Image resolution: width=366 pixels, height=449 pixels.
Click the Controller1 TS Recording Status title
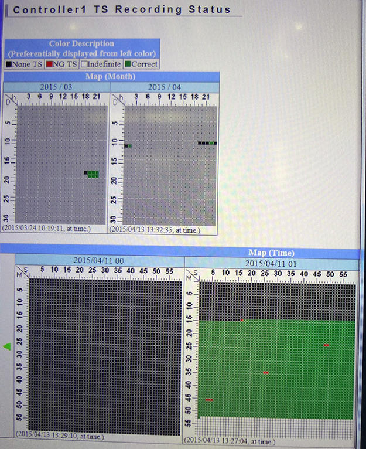tap(121, 9)
